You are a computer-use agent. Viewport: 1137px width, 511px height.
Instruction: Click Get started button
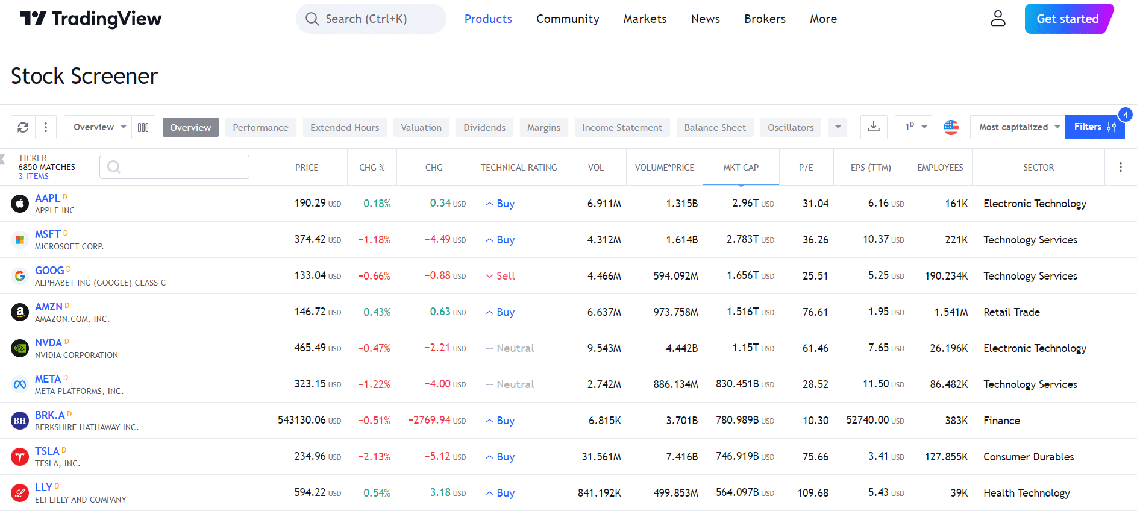(1068, 19)
